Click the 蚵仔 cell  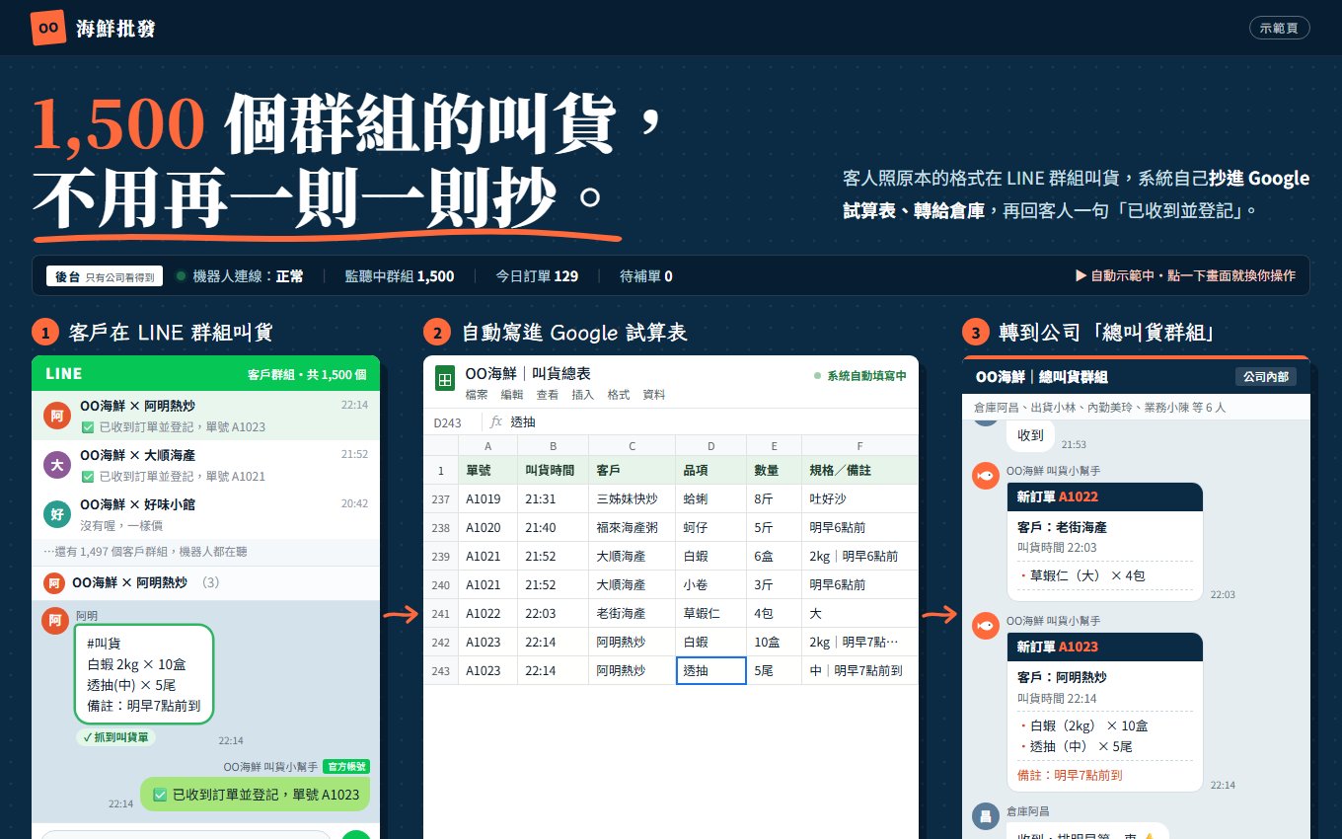pyautogui.click(x=711, y=527)
